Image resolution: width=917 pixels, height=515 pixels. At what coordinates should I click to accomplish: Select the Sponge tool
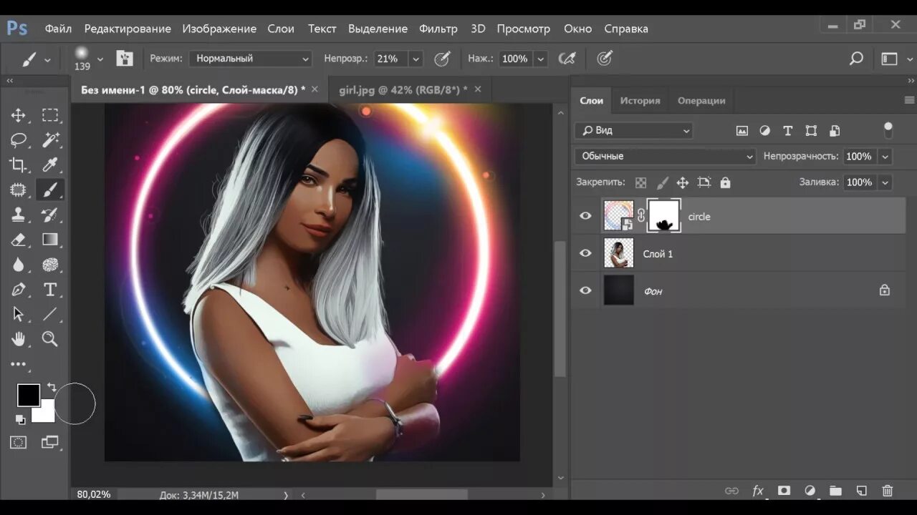pyautogui.click(x=50, y=265)
